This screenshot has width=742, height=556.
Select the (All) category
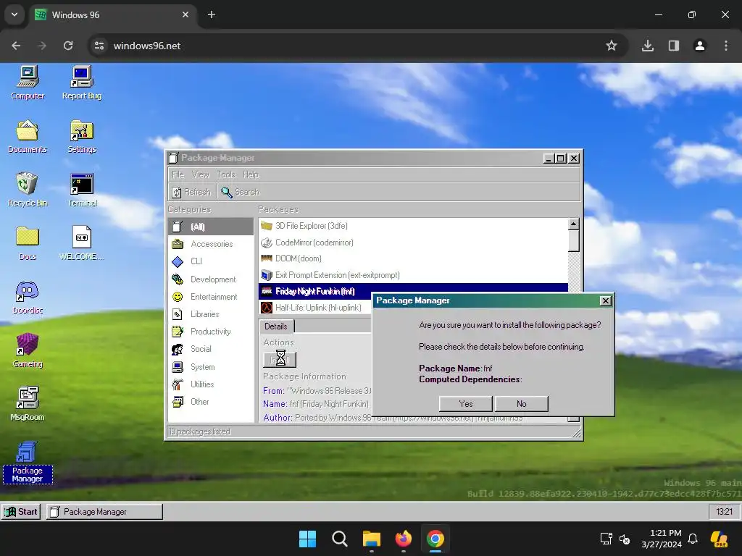(211, 227)
